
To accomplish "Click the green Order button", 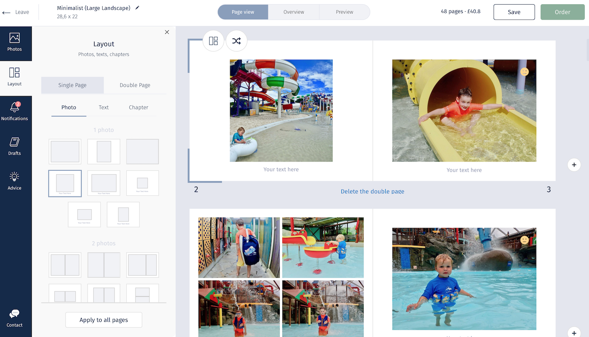I will point(563,12).
